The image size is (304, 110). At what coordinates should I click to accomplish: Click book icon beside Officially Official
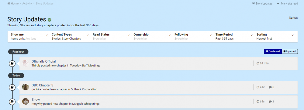click(x=12, y=63)
